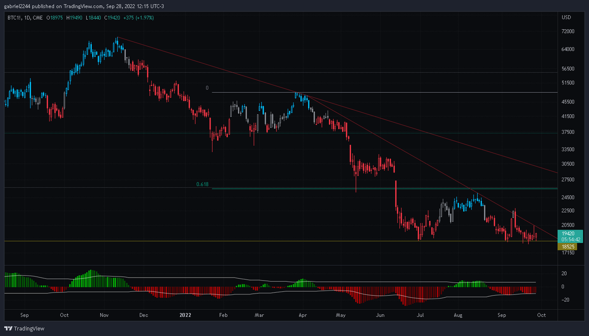The width and height of the screenshot is (589, 336).
Task: Click the 17150 price axis label
Action: [x=568, y=253]
